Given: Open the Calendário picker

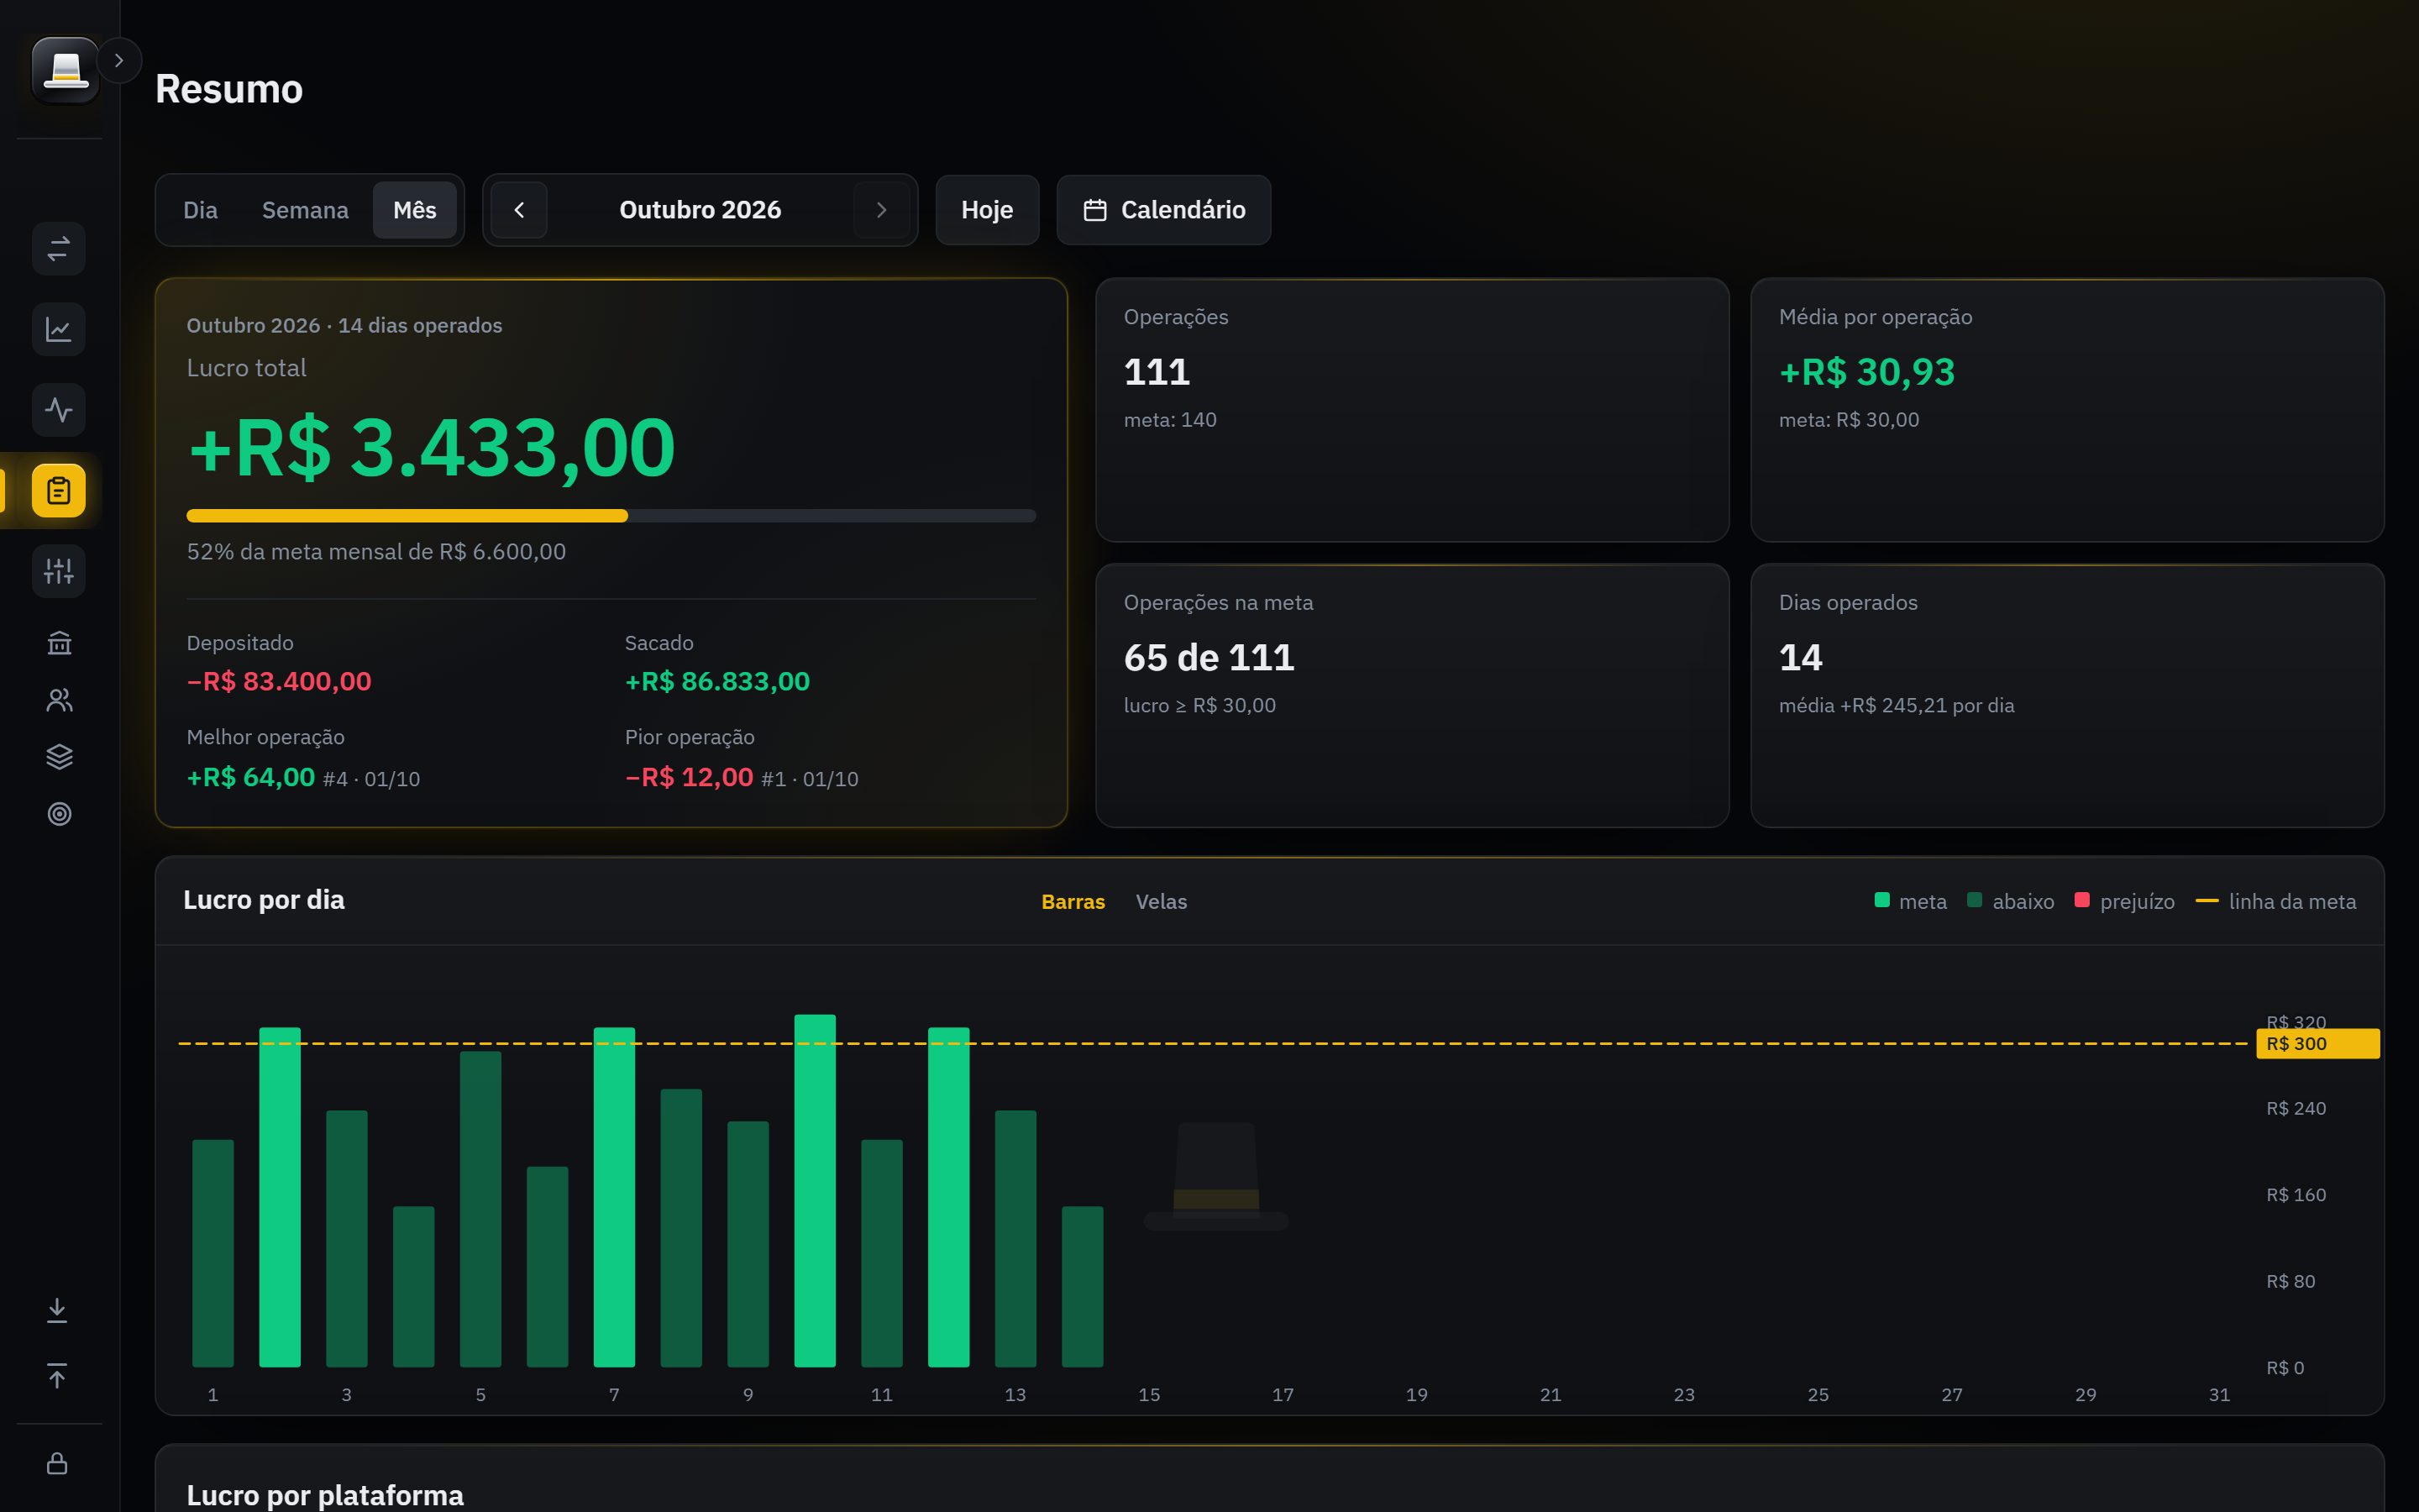Looking at the screenshot, I should pyautogui.click(x=1163, y=210).
